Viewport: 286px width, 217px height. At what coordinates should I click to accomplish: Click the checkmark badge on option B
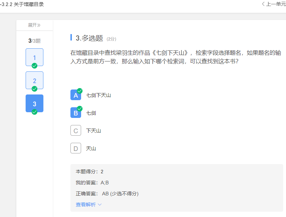tap(80, 108)
